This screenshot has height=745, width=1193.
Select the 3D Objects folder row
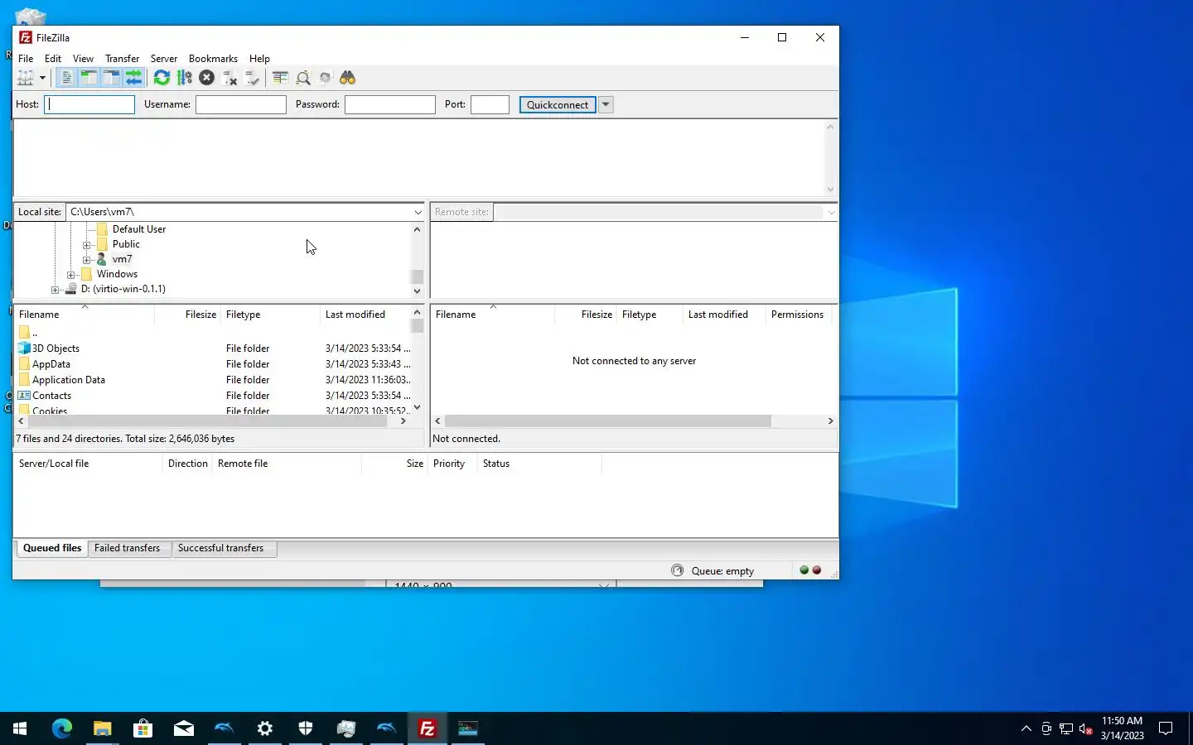tap(214, 348)
